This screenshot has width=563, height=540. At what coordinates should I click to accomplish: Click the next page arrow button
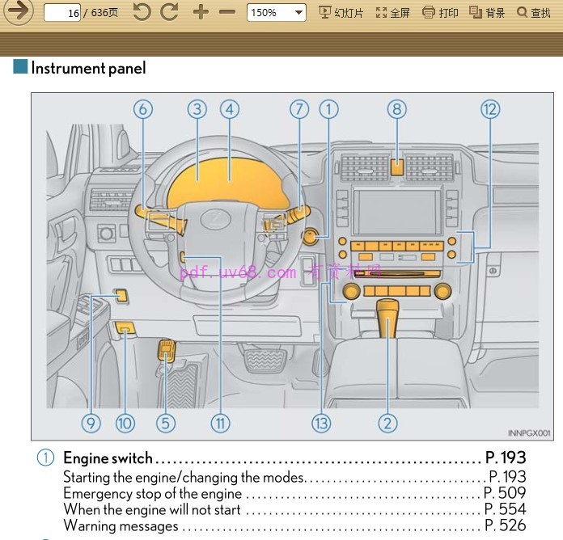click(19, 12)
